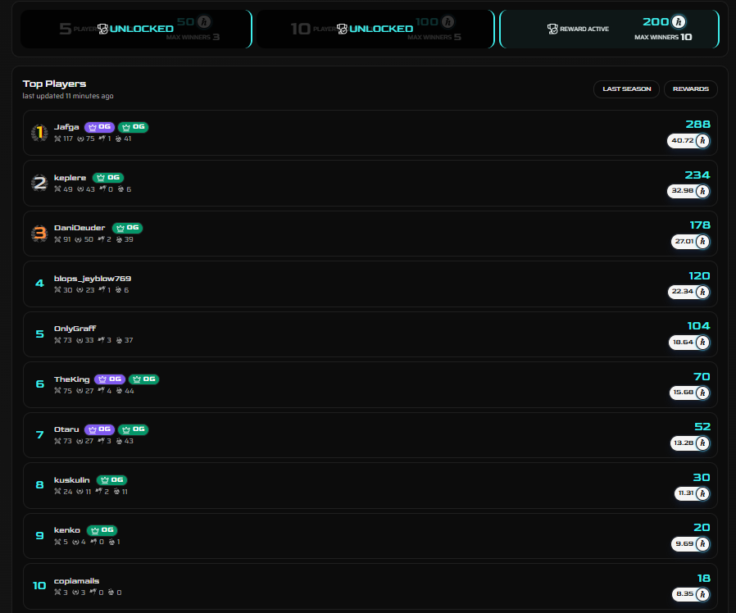This screenshot has height=613, width=736.
Task: Click the crossed swords icon in Jafga's stats
Action: tap(57, 138)
